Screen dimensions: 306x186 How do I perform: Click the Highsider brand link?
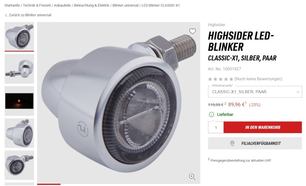(x=216, y=25)
